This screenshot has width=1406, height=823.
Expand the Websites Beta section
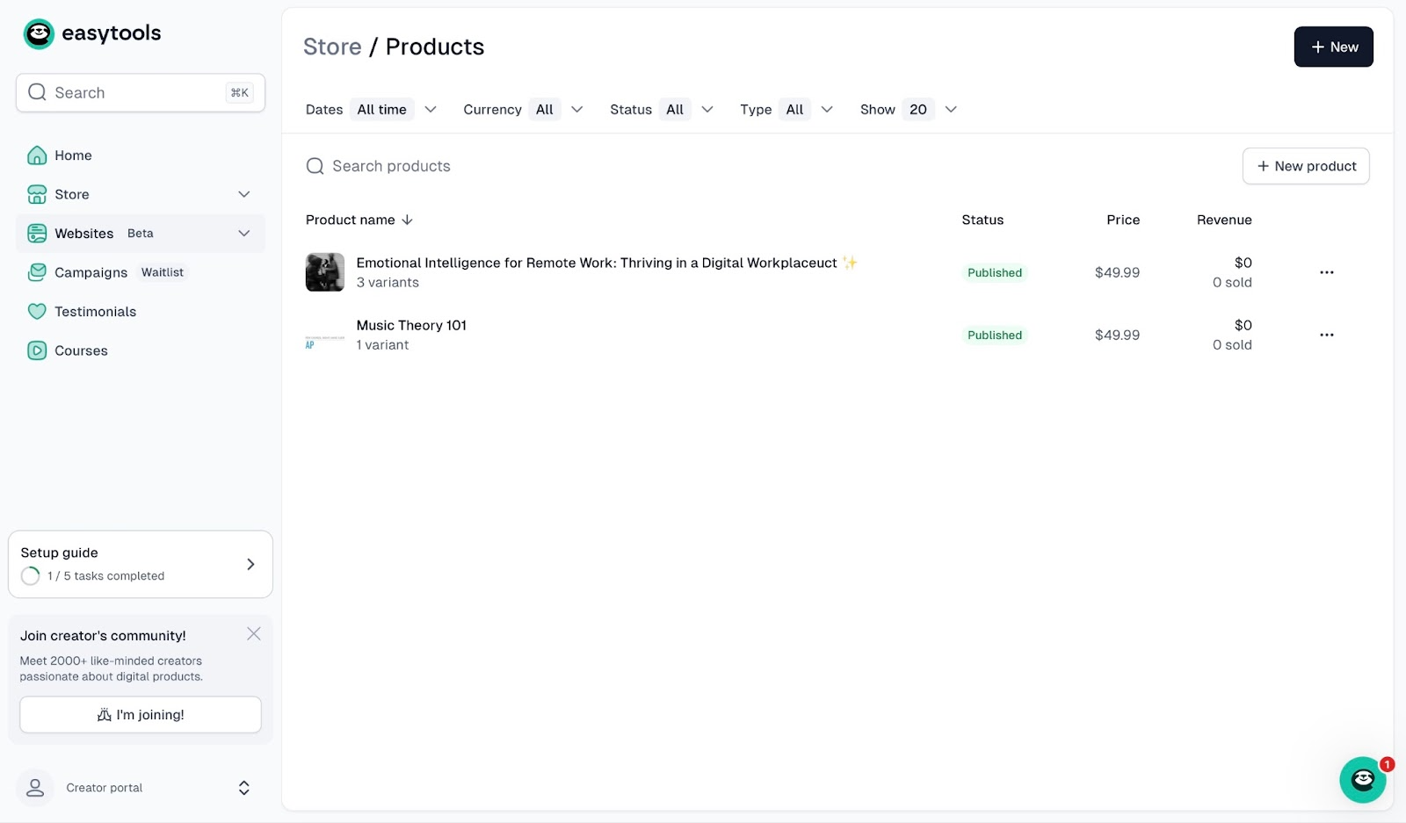pyautogui.click(x=244, y=234)
